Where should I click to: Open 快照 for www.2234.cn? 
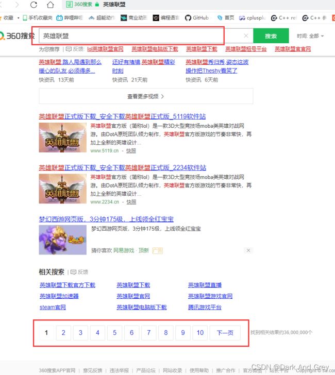(131, 202)
